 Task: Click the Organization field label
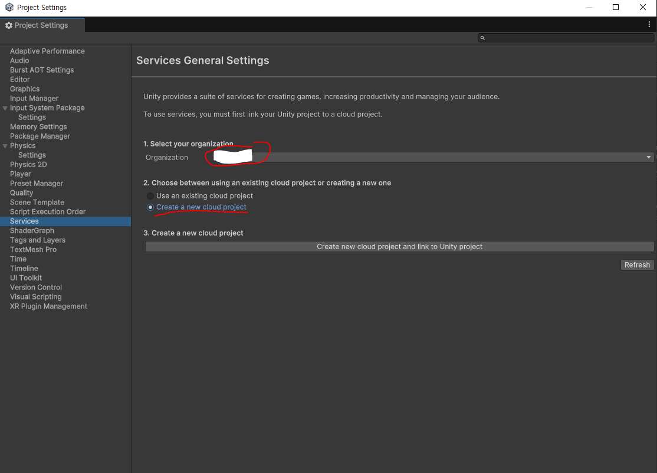(x=167, y=158)
